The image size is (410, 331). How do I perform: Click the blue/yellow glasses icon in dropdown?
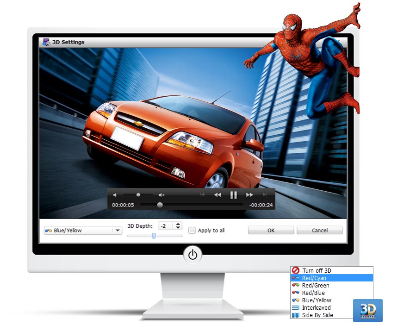[x=49, y=231]
